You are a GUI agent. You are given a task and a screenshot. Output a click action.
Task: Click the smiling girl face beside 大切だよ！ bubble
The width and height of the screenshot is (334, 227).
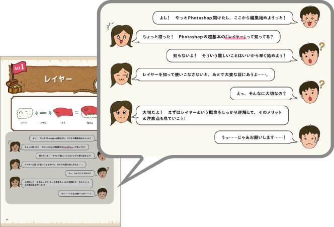121,113
